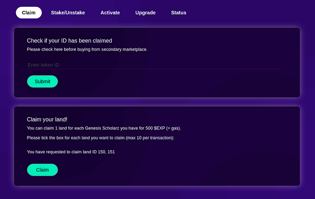Click the secondary marketplace notice text
Screen dimensions: 315x199
(x=87, y=49)
